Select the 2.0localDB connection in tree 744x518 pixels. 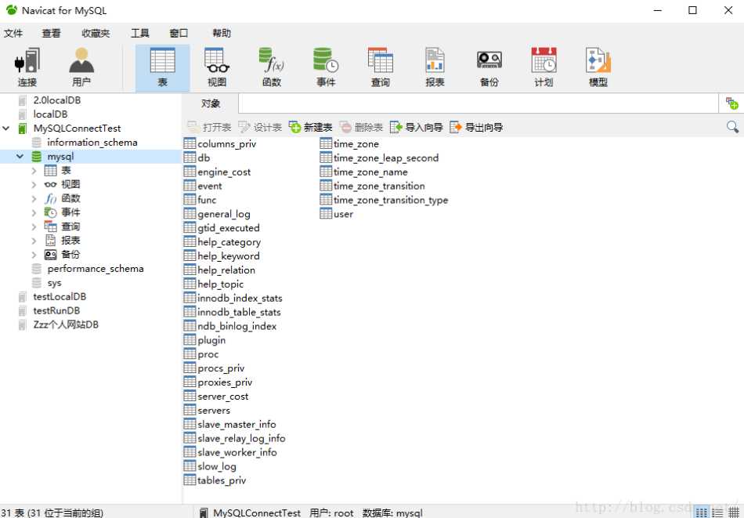pos(56,100)
